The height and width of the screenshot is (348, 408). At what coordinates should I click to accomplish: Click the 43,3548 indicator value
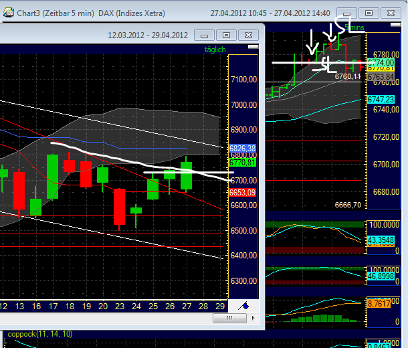(x=381, y=240)
